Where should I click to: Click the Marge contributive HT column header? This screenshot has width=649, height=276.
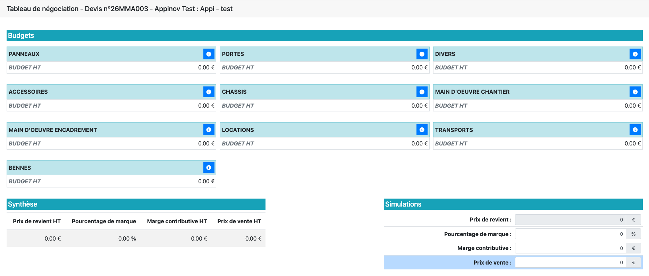click(x=177, y=221)
